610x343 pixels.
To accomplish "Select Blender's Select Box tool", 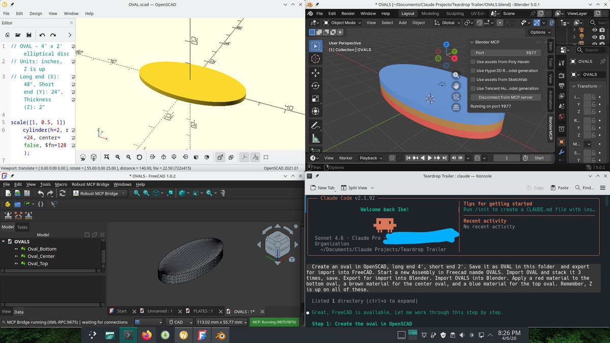I will click(315, 46).
